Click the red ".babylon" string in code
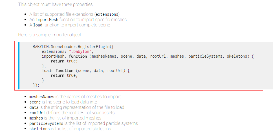 (80, 51)
